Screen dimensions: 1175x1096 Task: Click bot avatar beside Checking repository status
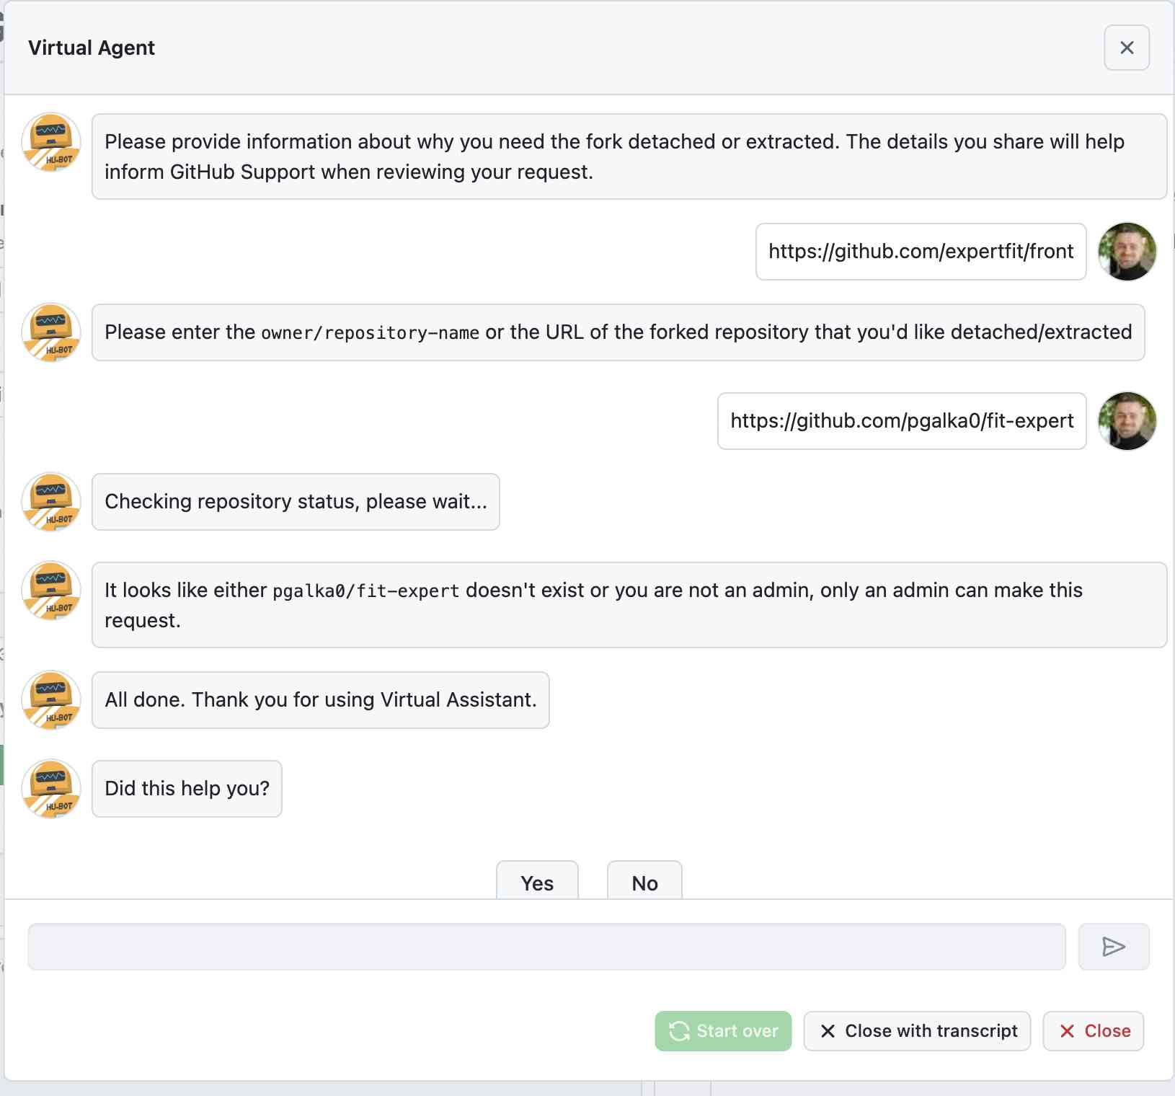pos(51,502)
